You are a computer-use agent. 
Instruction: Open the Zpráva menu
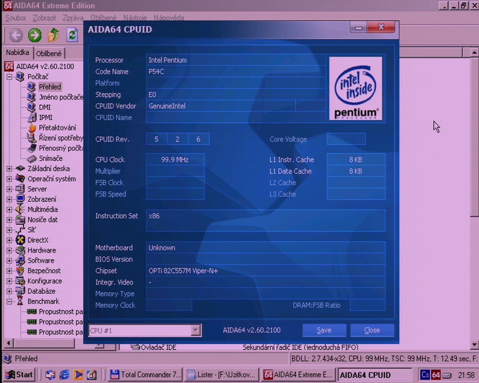tap(73, 18)
